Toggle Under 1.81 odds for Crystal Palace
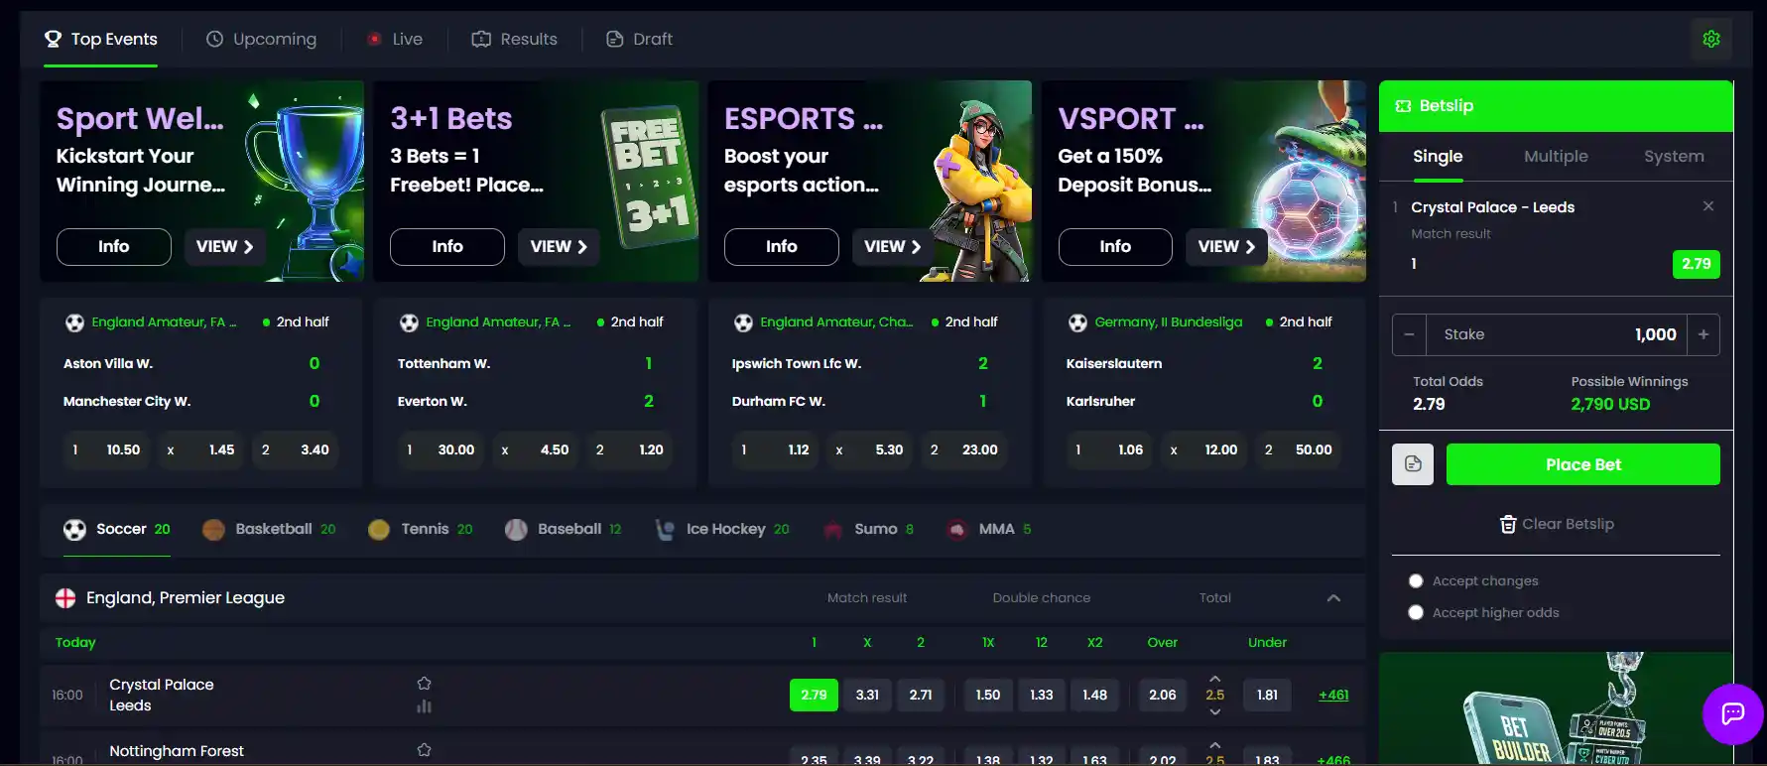Screen dimensions: 1767x766 click(1267, 696)
